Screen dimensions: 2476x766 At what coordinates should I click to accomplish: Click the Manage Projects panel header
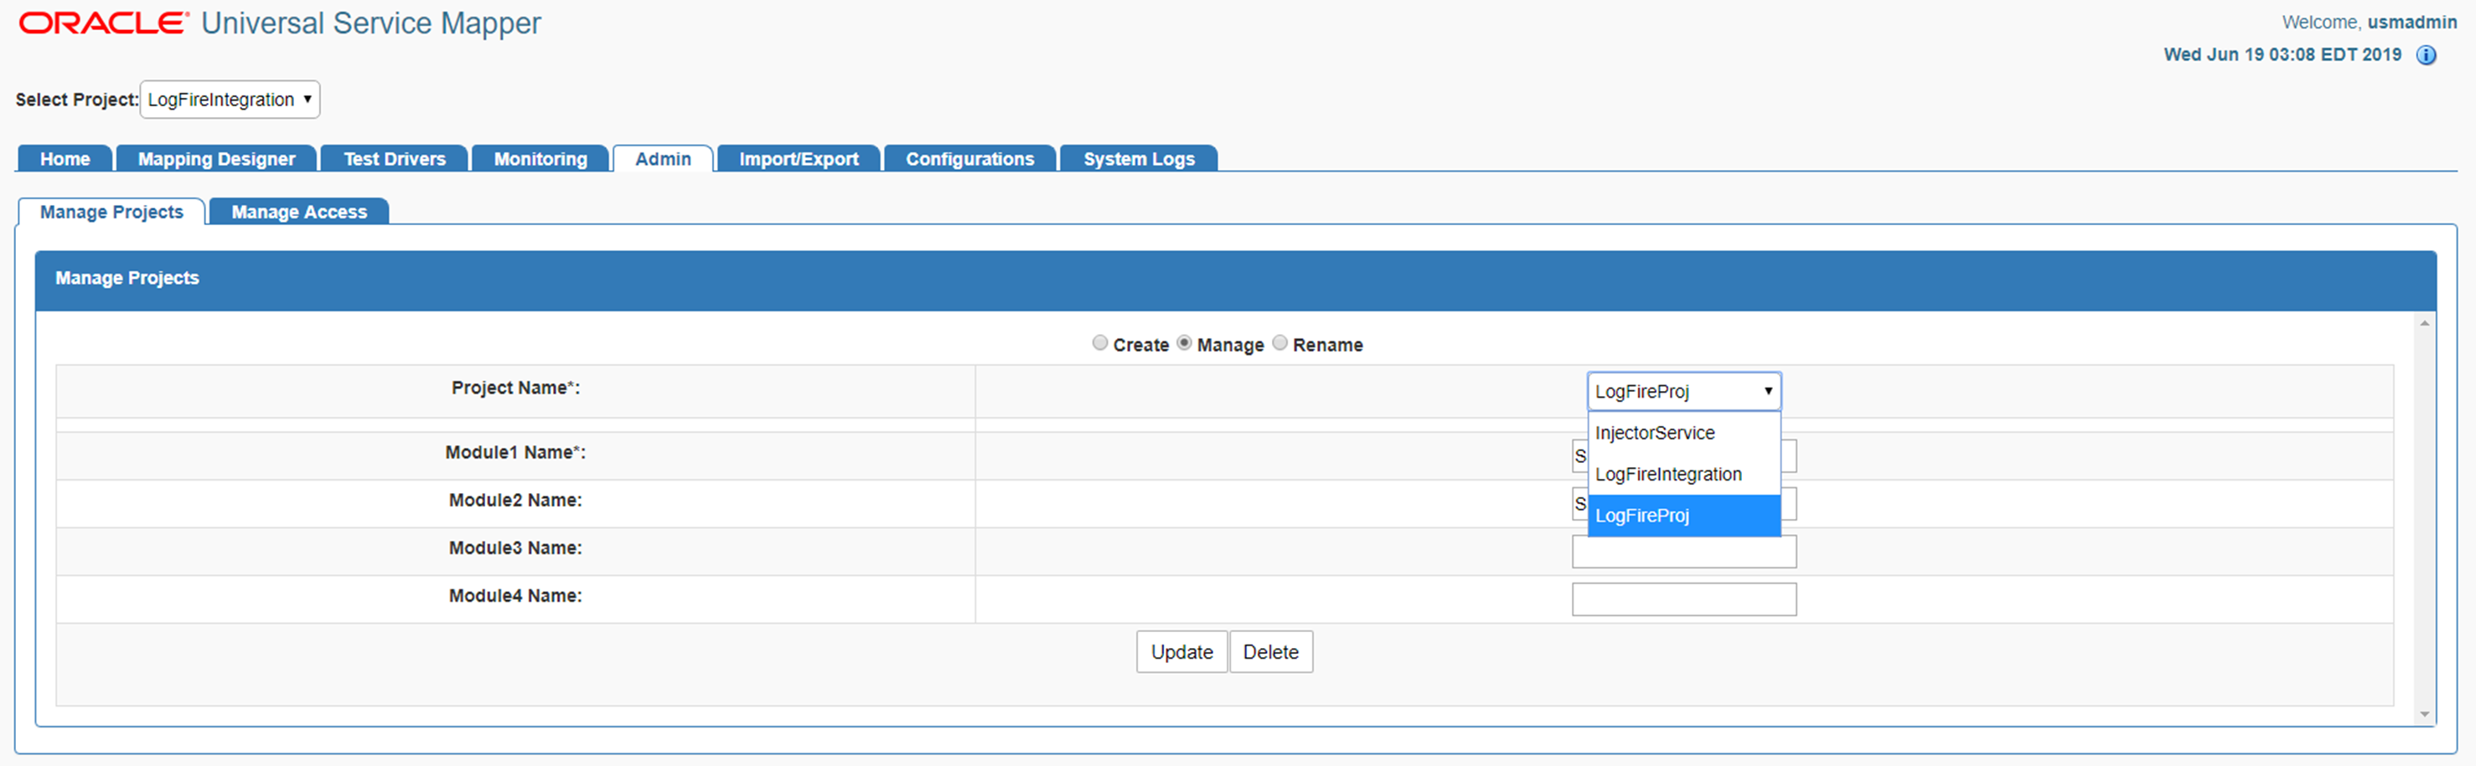[x=1236, y=280]
